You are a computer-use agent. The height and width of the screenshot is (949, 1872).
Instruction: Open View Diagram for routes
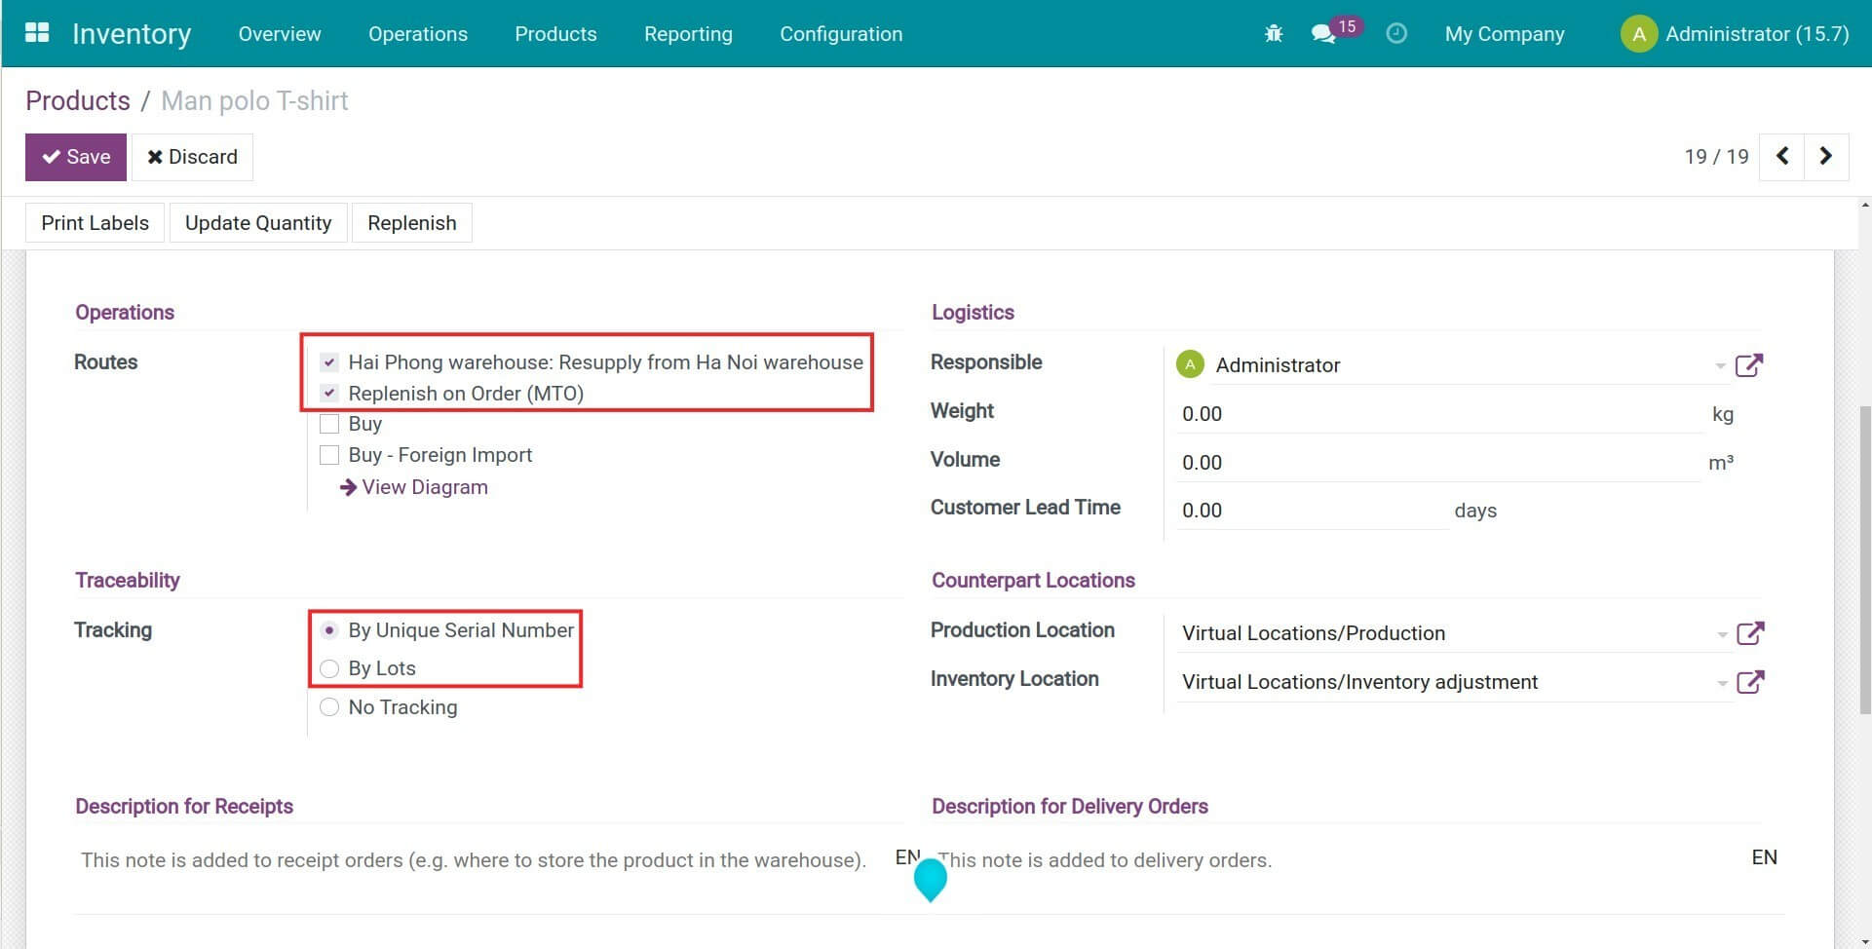[x=413, y=486]
